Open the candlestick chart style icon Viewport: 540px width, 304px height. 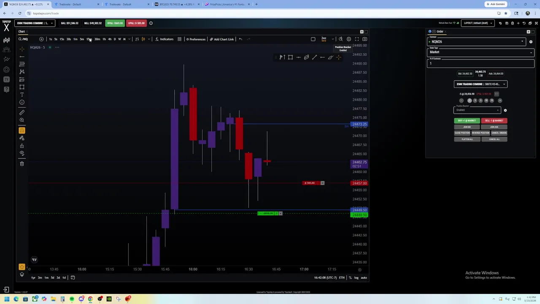click(x=143, y=39)
